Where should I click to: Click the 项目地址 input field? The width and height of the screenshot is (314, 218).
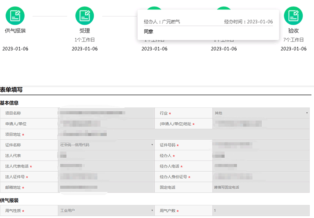click(x=185, y=134)
